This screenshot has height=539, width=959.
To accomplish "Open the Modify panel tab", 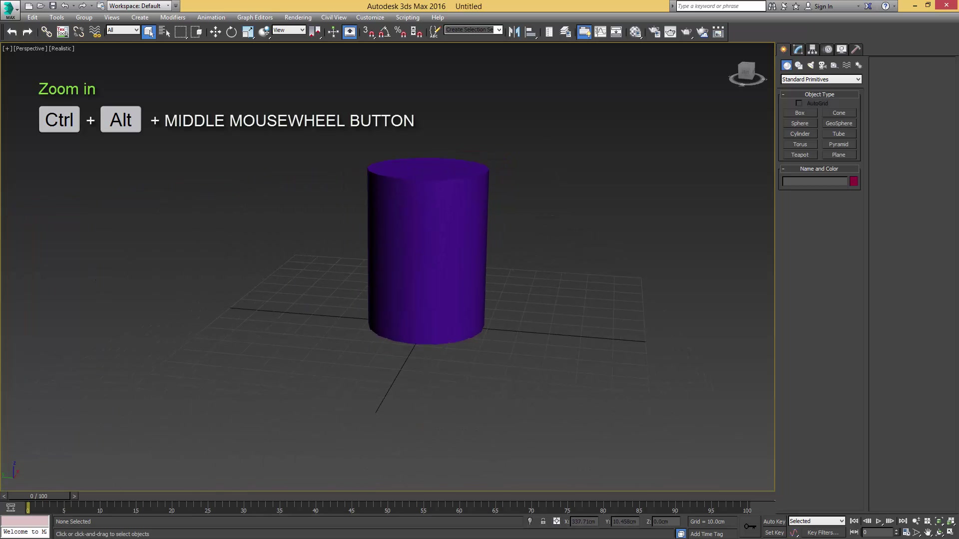I will [x=798, y=49].
